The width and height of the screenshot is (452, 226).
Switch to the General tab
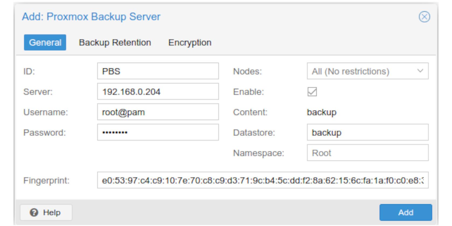(x=45, y=43)
